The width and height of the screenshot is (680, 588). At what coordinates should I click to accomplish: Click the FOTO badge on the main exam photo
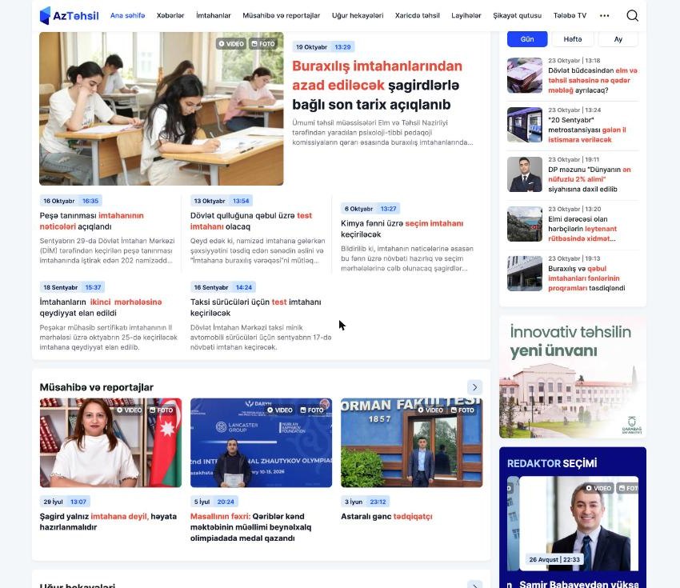click(263, 44)
